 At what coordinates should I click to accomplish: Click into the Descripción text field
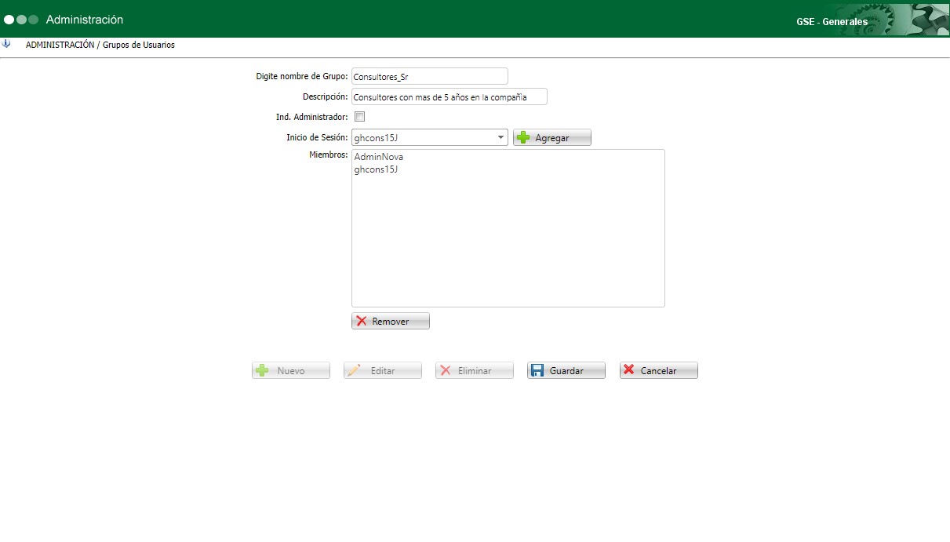coord(449,96)
